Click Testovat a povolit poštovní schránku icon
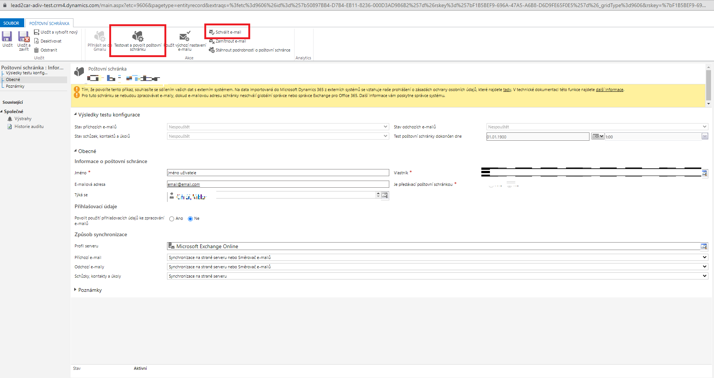714x378 pixels. point(138,37)
